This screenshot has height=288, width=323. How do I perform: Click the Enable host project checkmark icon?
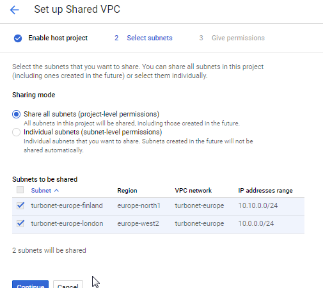point(18,38)
